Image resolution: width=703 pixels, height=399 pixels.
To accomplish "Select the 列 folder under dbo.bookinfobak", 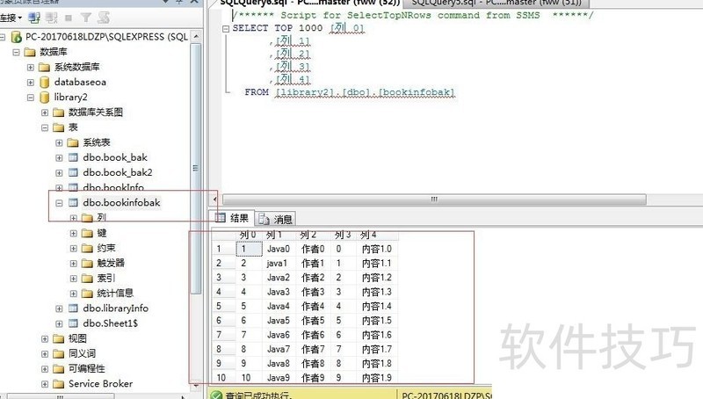I will click(101, 218).
